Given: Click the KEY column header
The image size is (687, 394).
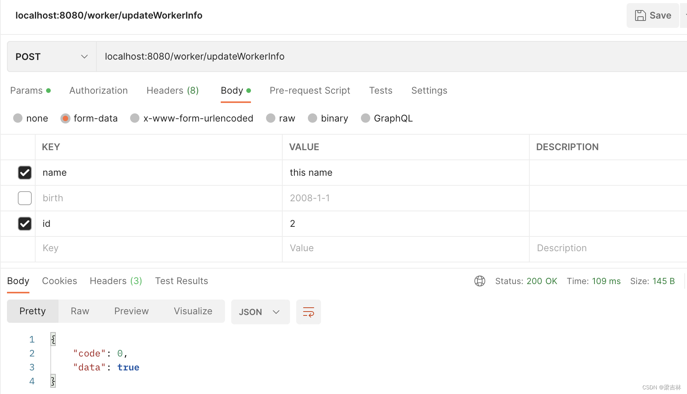Looking at the screenshot, I should coord(51,147).
